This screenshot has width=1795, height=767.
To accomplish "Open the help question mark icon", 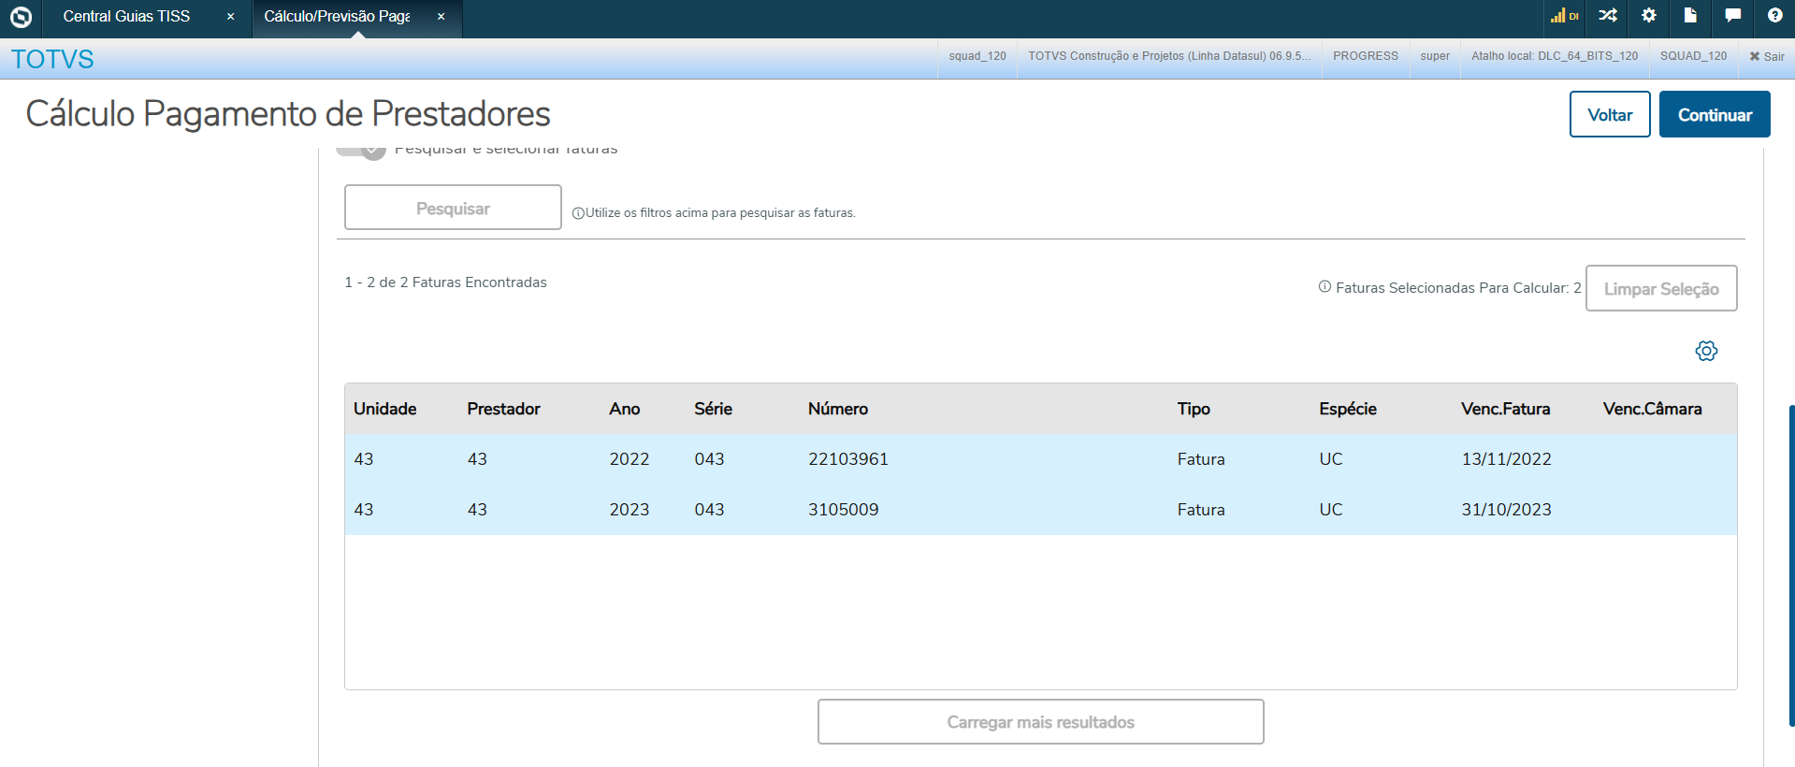I will click(x=1774, y=16).
